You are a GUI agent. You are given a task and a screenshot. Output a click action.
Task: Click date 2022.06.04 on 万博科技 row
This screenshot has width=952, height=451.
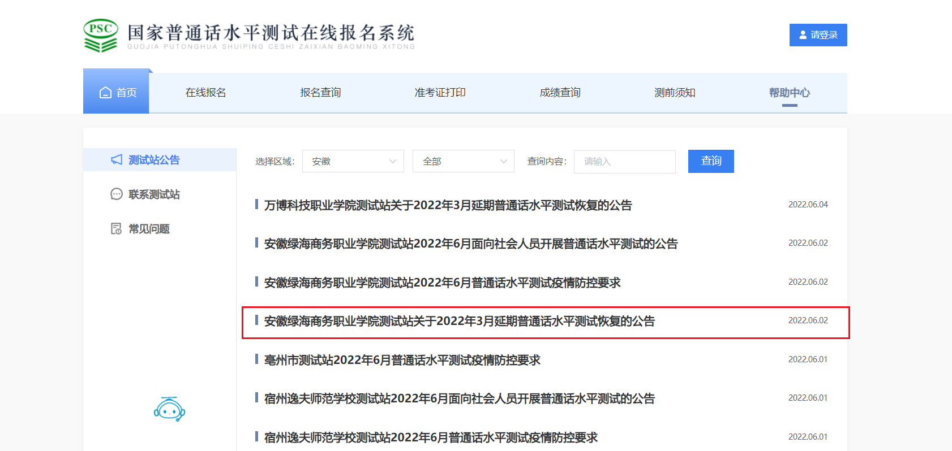[x=808, y=205]
